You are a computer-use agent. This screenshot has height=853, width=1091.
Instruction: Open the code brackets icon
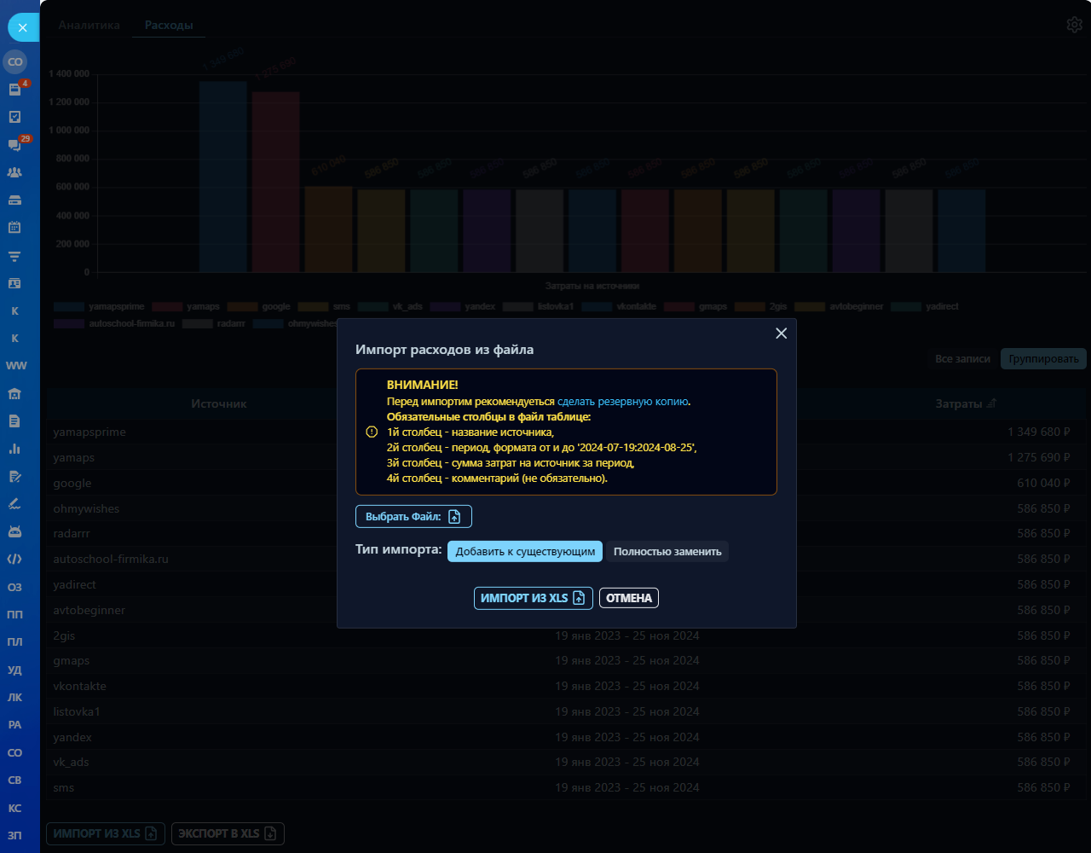click(x=14, y=559)
